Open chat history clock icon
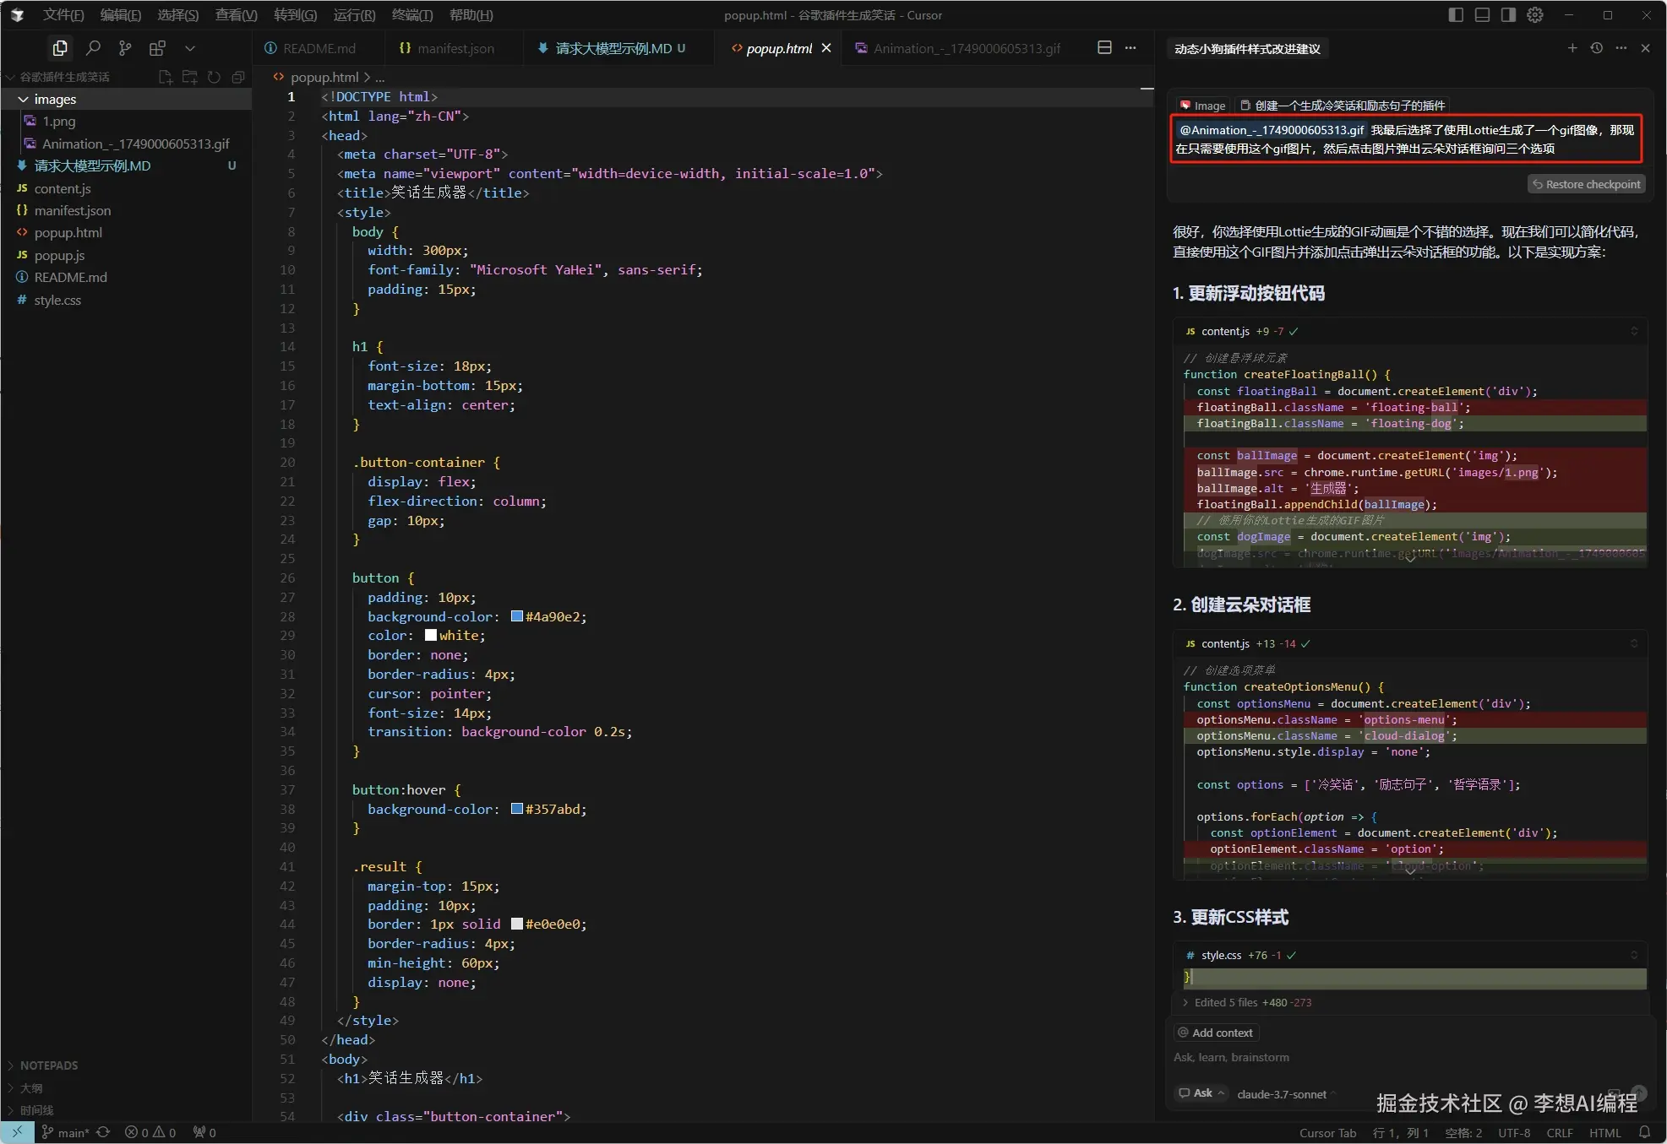This screenshot has width=1667, height=1144. pyautogui.click(x=1597, y=48)
